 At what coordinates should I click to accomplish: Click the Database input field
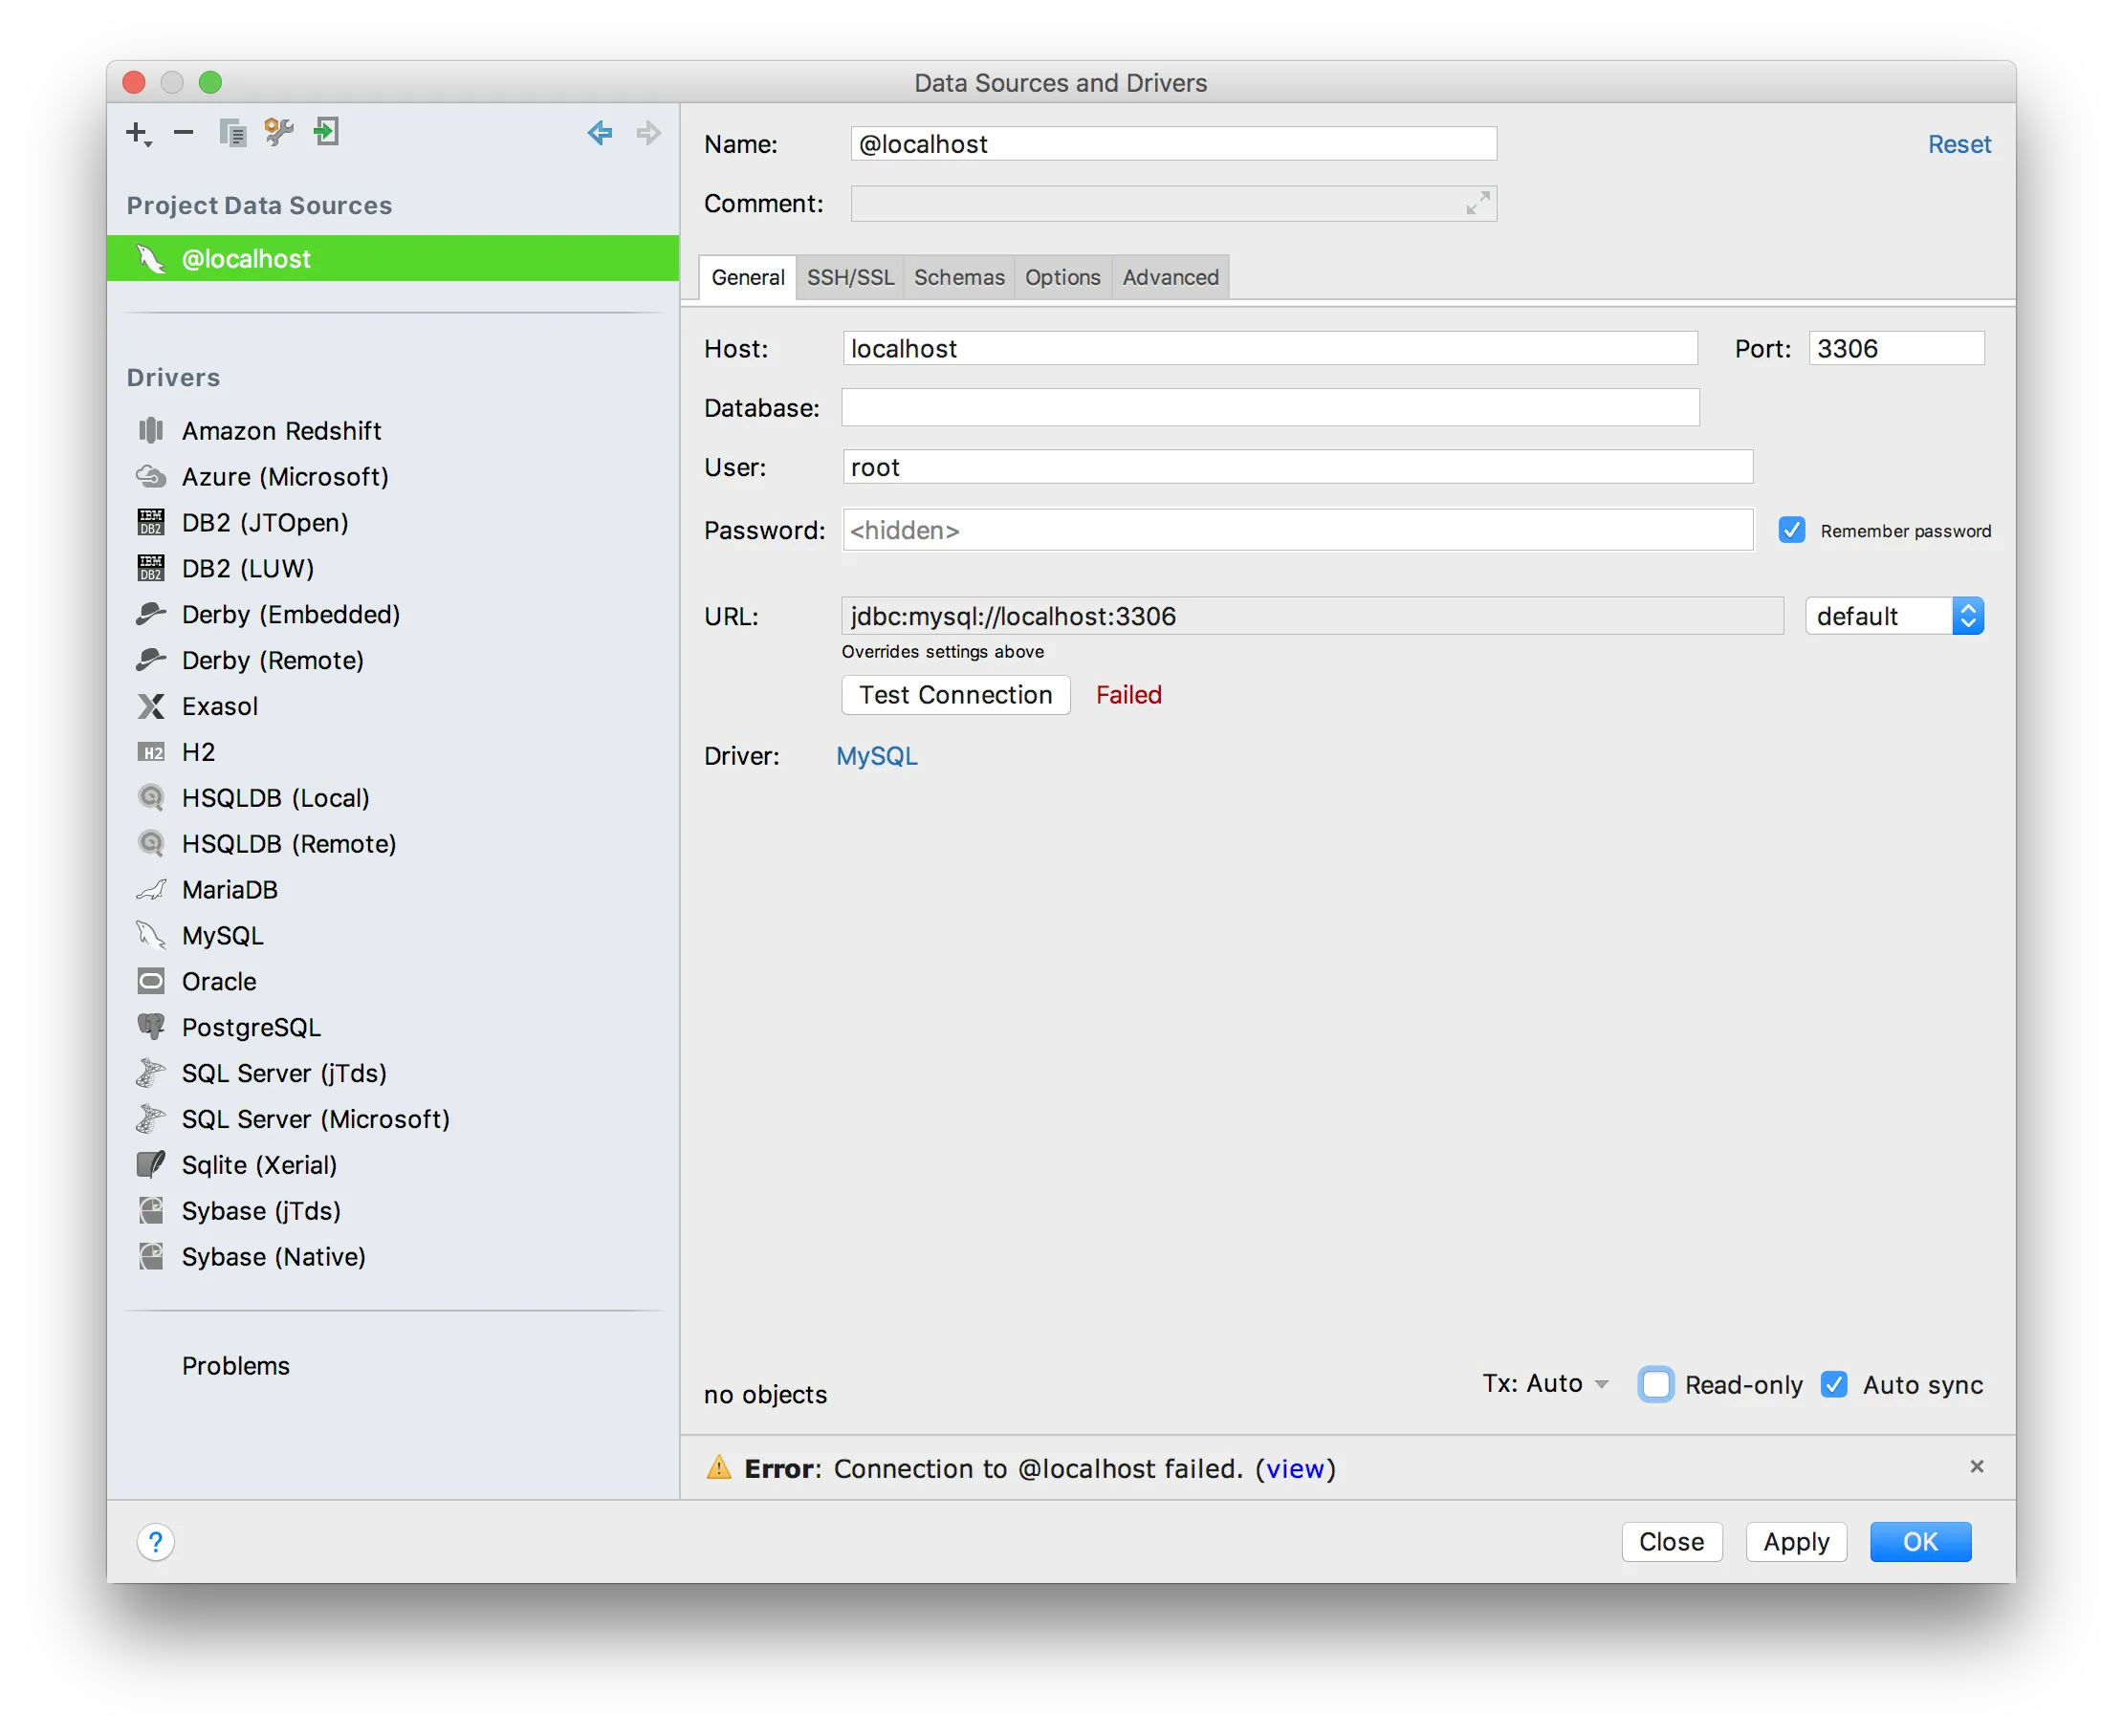tap(1270, 408)
